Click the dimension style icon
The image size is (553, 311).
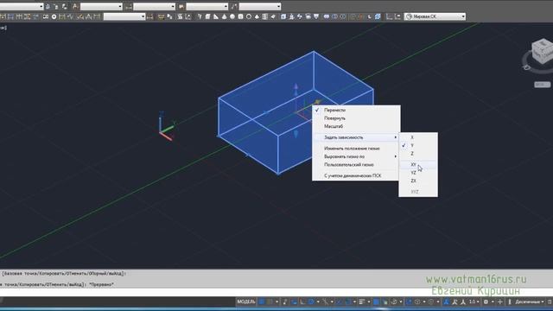click(x=129, y=6)
